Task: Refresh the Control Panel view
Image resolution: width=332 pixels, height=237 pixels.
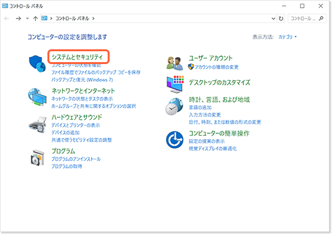Action: (281, 19)
